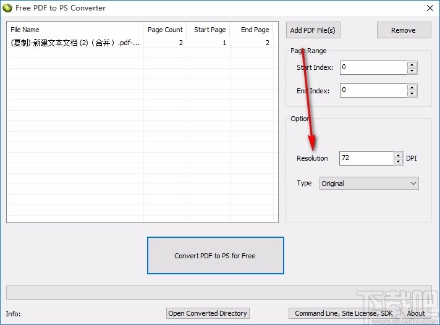
Task: Open the Converted Directory
Action: coord(208,313)
